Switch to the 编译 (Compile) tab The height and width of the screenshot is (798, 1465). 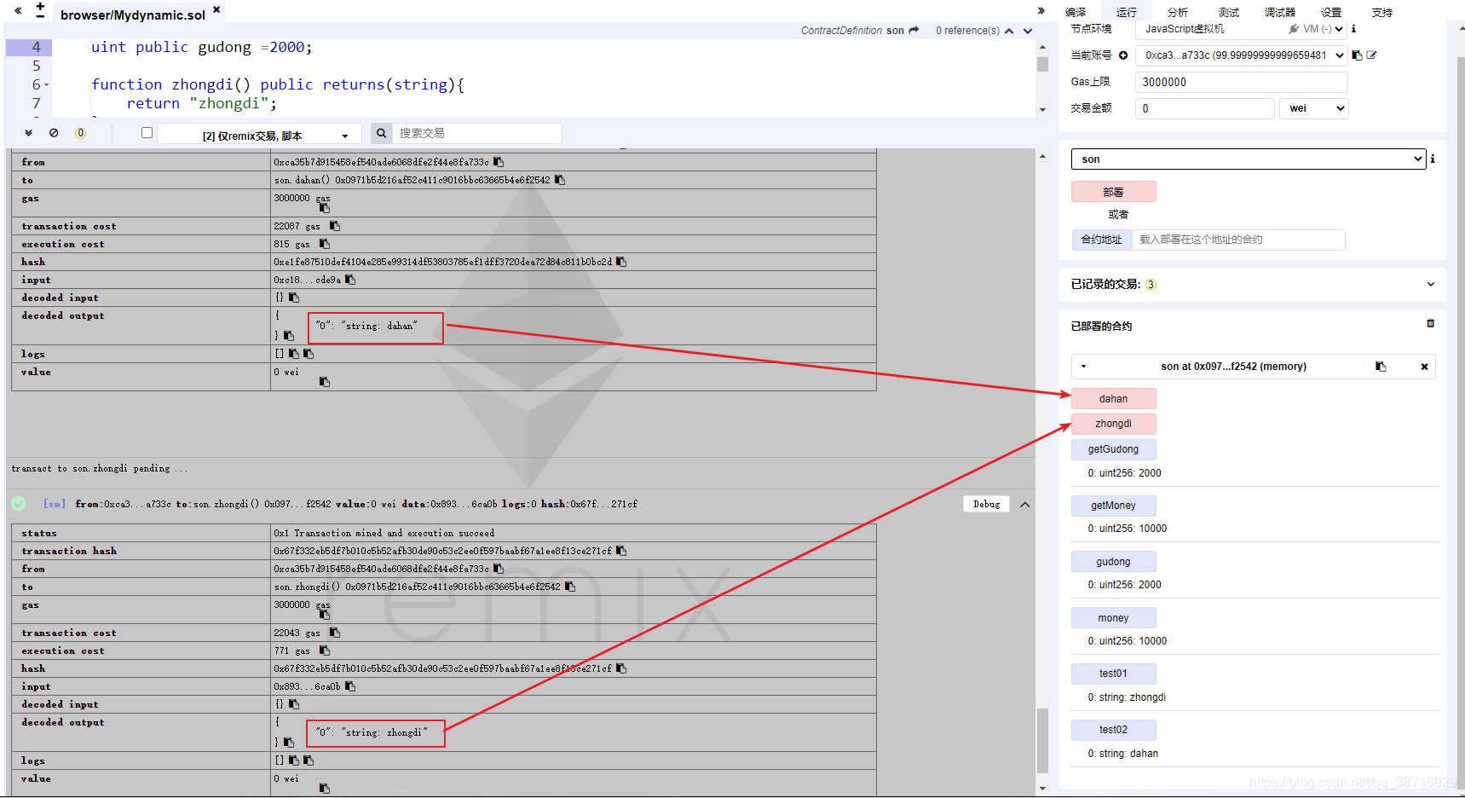coord(1076,12)
